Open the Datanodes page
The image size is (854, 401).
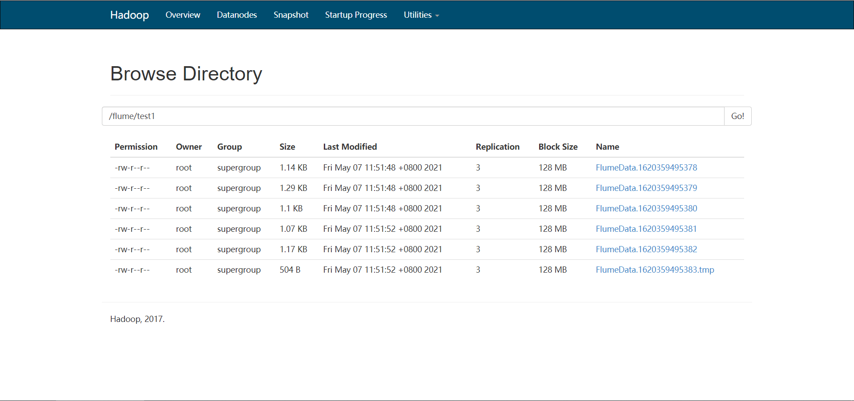click(237, 15)
